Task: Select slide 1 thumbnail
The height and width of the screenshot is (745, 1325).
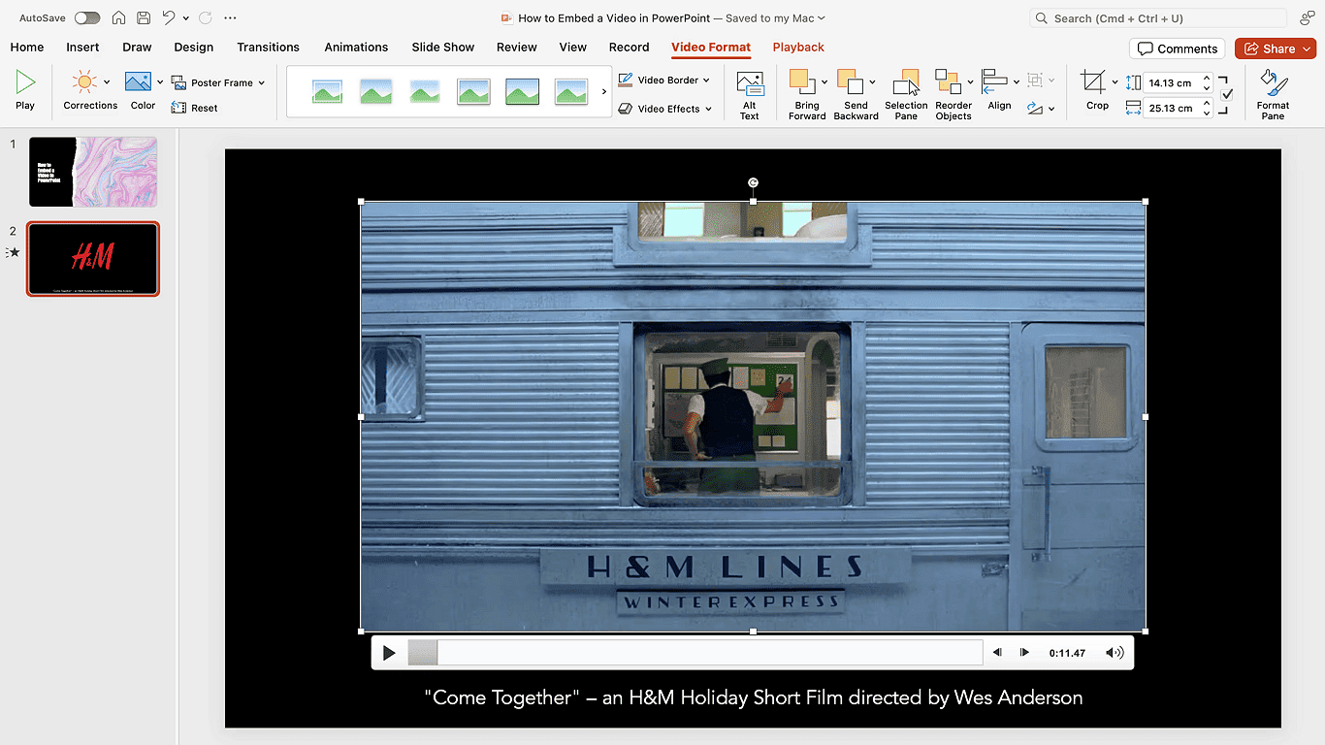Action: [93, 172]
